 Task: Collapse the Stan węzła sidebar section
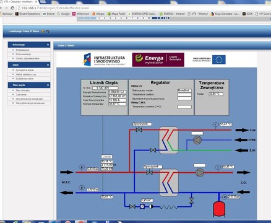tap(48, 85)
